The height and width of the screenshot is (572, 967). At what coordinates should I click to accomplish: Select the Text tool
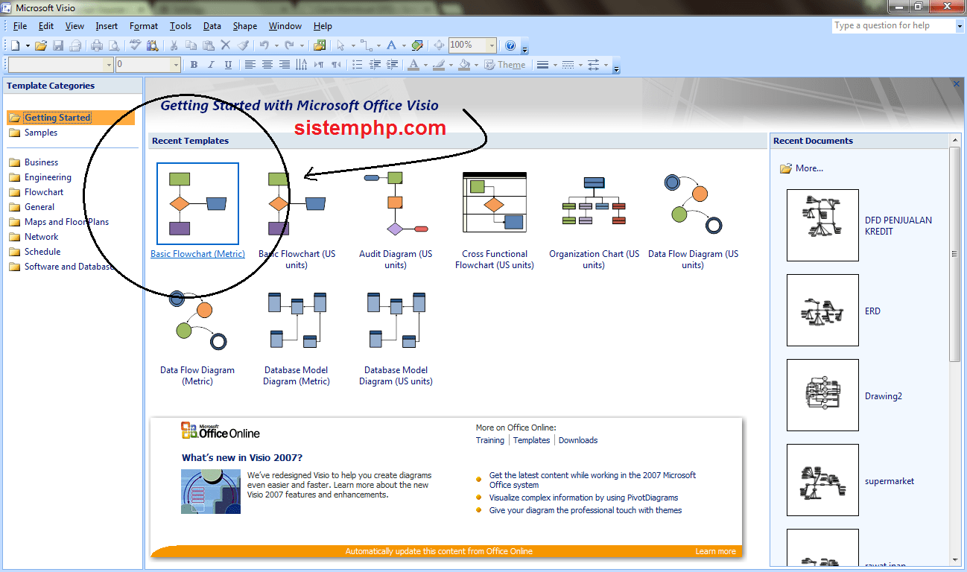[x=391, y=45]
